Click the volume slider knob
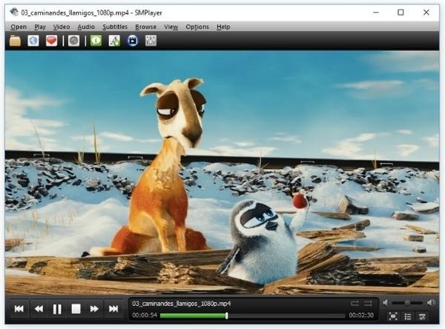The width and height of the screenshot is (445, 329). pyautogui.click(x=407, y=303)
